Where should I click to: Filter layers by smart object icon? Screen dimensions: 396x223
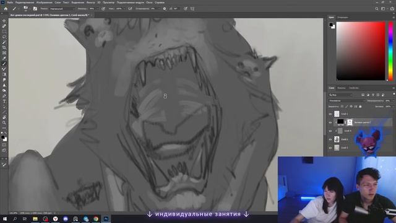click(383, 95)
